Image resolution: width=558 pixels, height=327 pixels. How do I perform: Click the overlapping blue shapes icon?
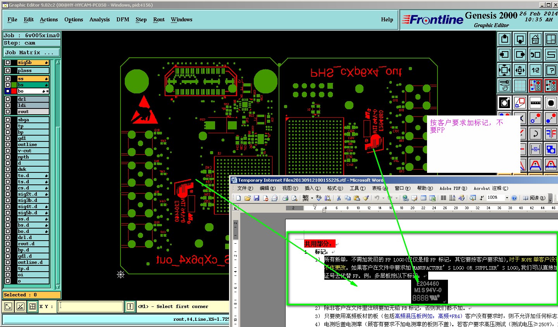[551, 149]
